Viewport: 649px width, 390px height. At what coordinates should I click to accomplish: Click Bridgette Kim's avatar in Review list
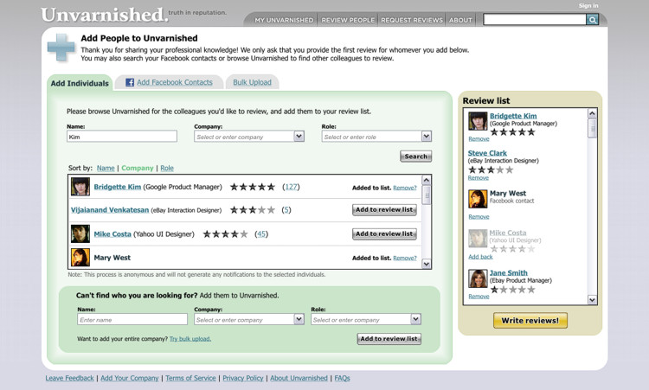pos(478,121)
